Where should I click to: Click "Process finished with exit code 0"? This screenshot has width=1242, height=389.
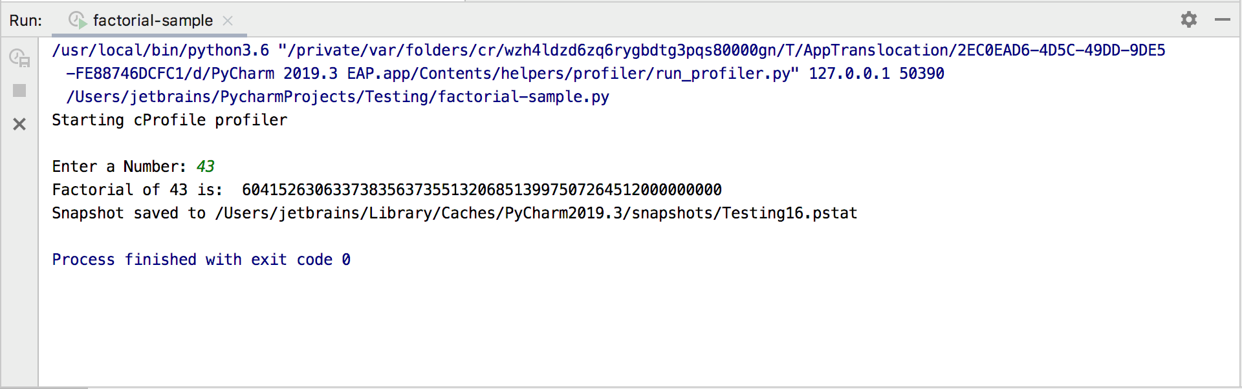[x=201, y=260]
